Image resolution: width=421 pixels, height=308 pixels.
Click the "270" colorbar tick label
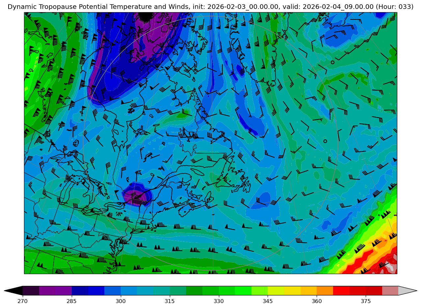coord(23,301)
